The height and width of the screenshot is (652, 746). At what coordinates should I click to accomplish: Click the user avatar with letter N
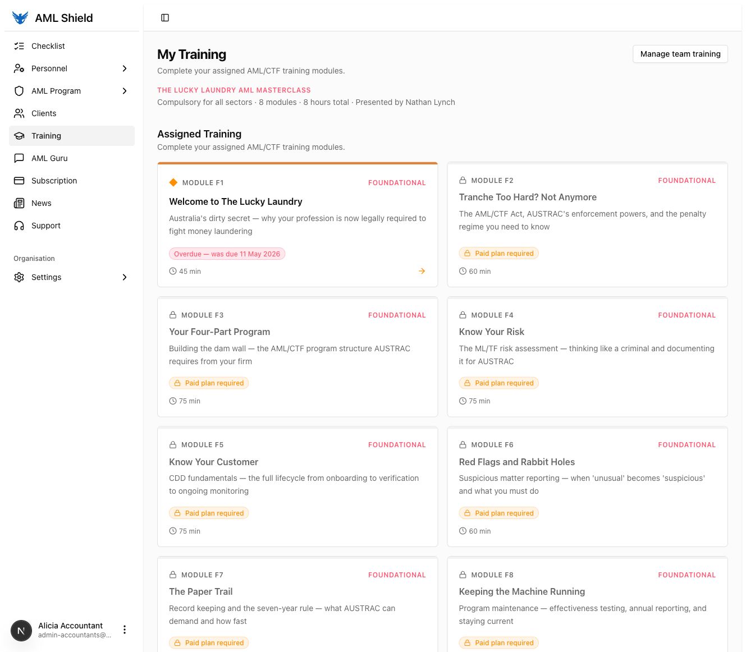21,630
